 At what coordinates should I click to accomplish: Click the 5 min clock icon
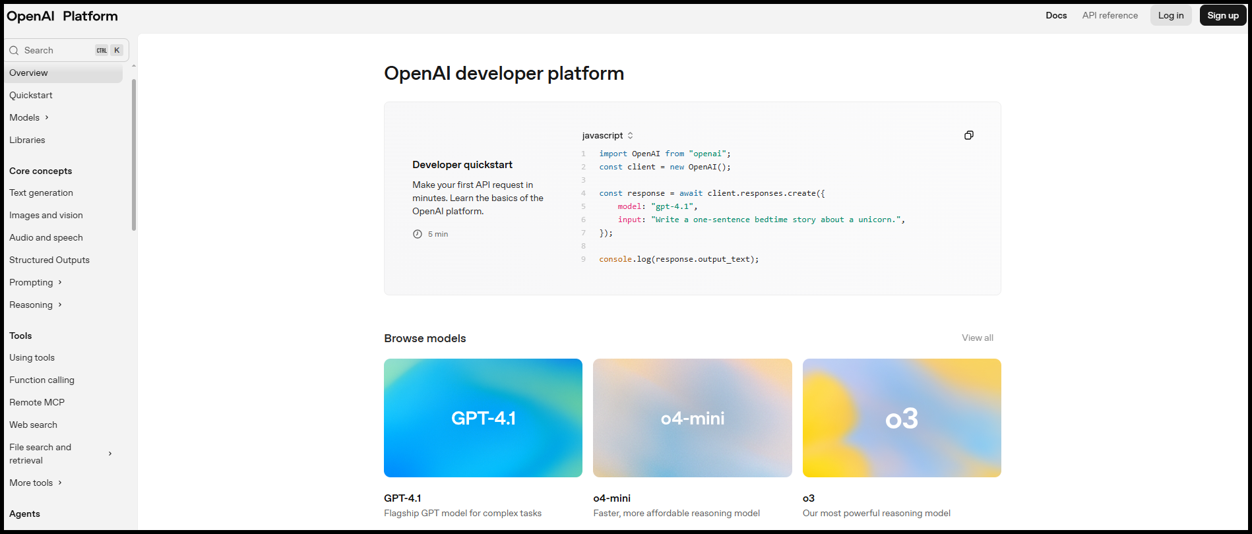[x=417, y=234]
